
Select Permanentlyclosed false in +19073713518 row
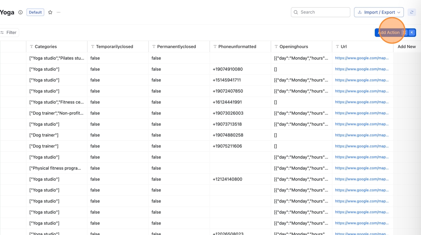[x=179, y=124]
